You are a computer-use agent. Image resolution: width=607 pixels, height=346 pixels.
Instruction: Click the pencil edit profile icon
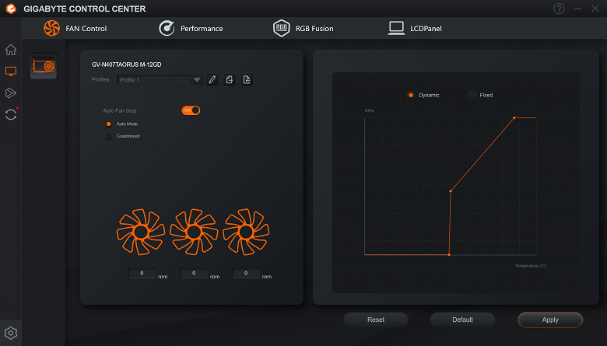[x=212, y=79]
